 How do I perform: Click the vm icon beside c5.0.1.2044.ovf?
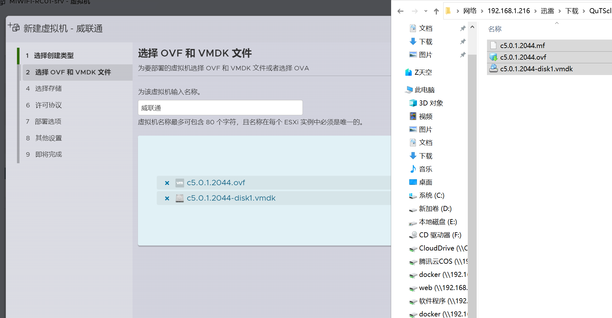pyautogui.click(x=180, y=183)
